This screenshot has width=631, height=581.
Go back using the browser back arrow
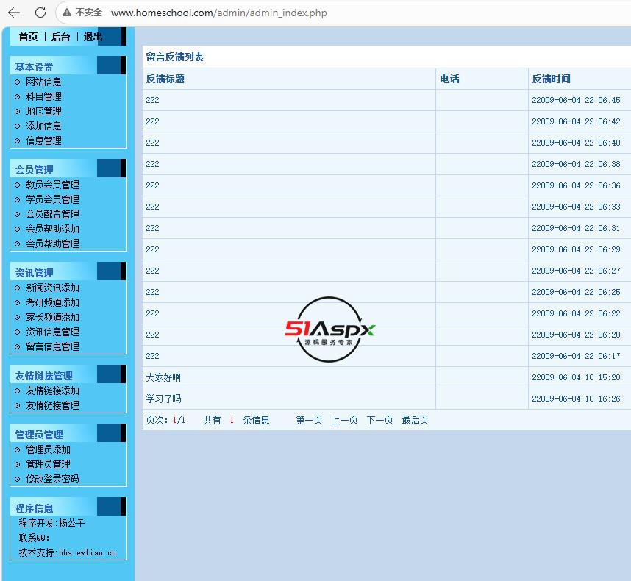tap(14, 13)
